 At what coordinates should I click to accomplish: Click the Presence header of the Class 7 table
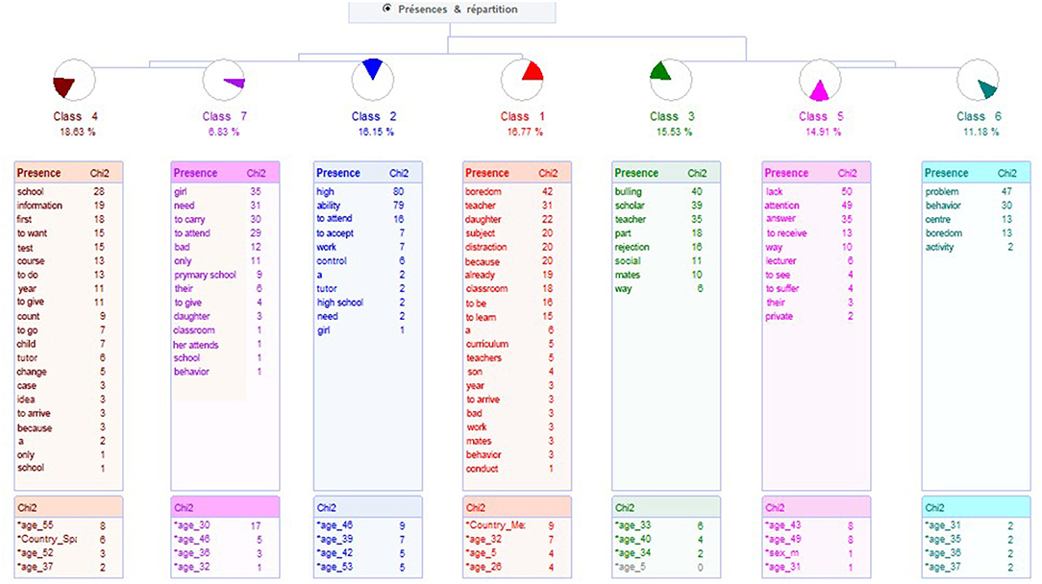195,173
